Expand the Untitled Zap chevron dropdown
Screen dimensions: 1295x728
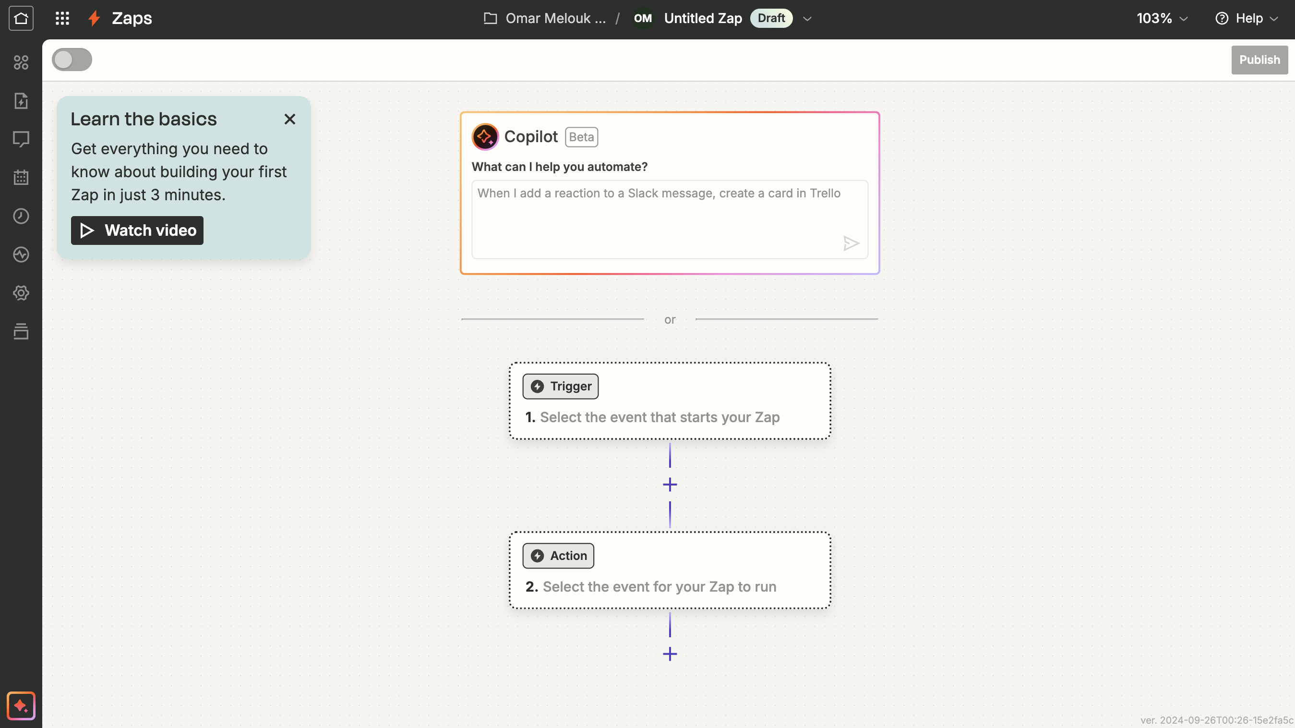[x=807, y=19]
